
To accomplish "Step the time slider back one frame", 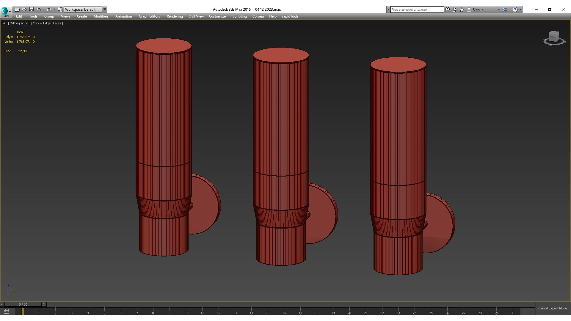I will point(2,304).
